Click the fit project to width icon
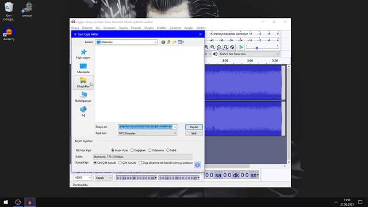Screen dimensions: 368x207 (x=226, y=47)
